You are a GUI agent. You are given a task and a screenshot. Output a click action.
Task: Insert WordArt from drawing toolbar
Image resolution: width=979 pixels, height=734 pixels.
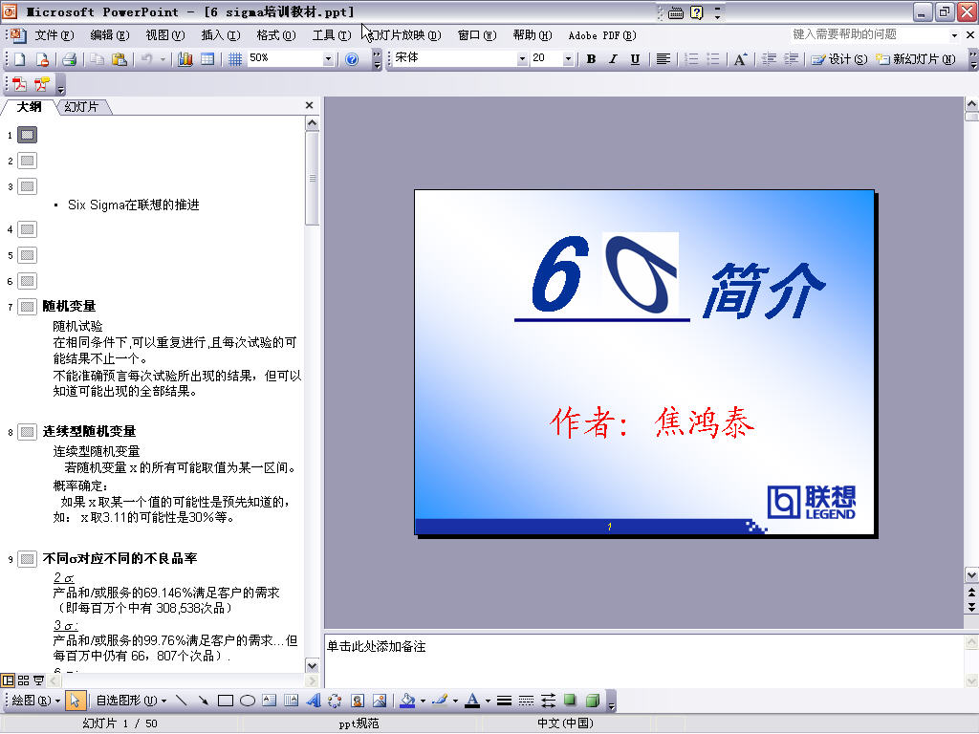[x=313, y=701]
